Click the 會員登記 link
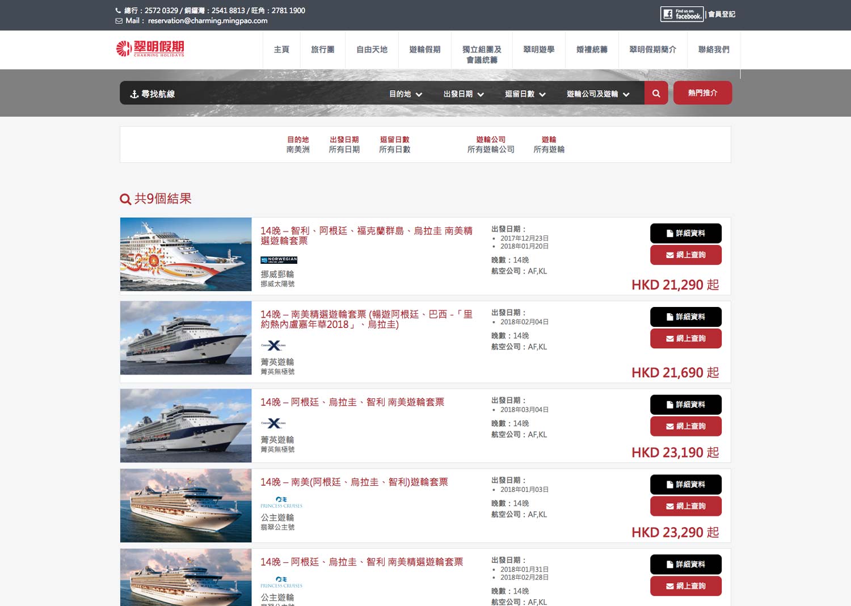The image size is (851, 606). 722,14
